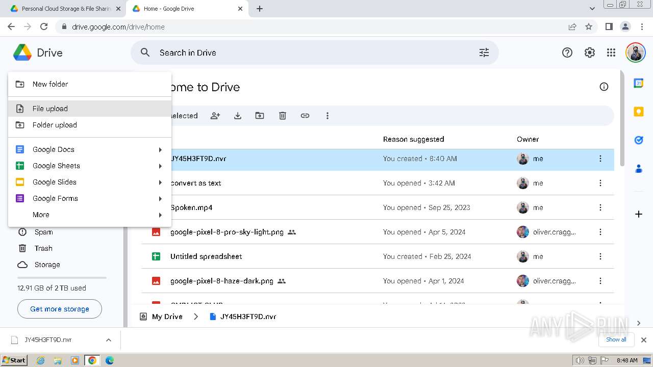
Task: Open a new browser tab
Action: coord(260,9)
